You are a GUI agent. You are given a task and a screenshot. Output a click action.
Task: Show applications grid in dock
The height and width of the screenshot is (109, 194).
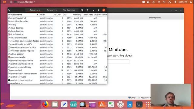148,104
